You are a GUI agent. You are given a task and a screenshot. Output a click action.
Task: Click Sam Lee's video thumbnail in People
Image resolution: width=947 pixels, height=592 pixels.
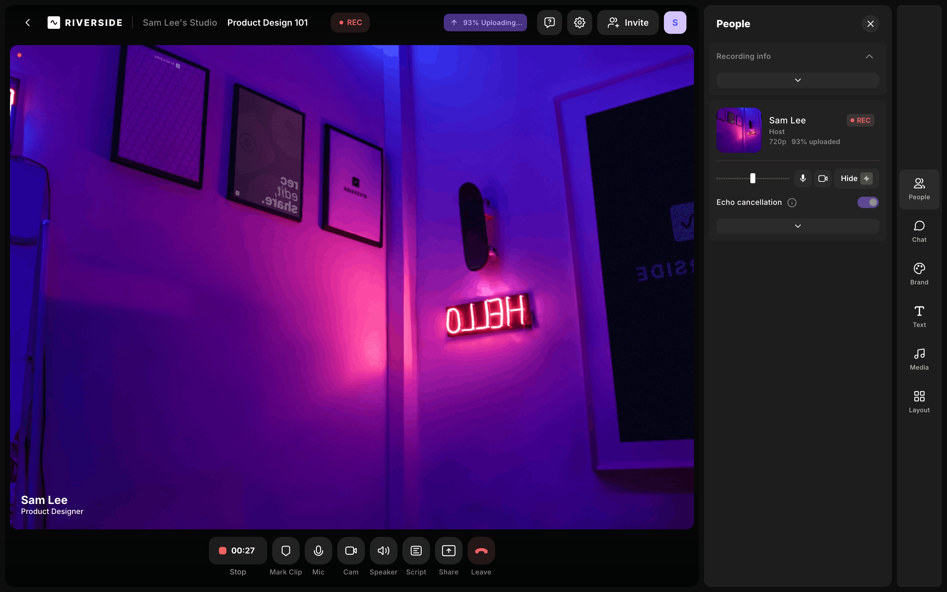[x=738, y=130]
